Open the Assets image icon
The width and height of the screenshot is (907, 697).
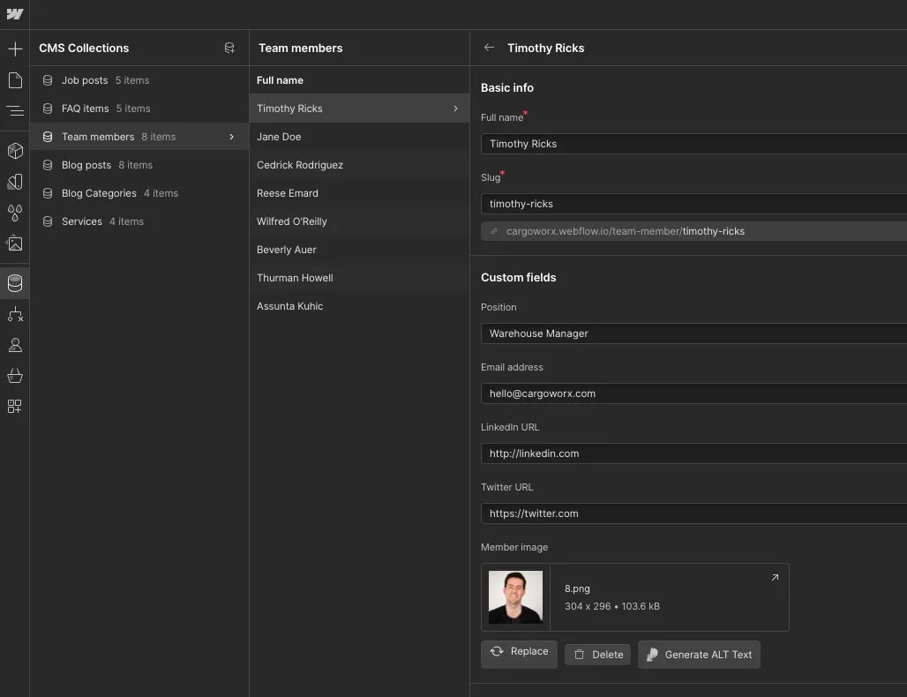tap(14, 244)
